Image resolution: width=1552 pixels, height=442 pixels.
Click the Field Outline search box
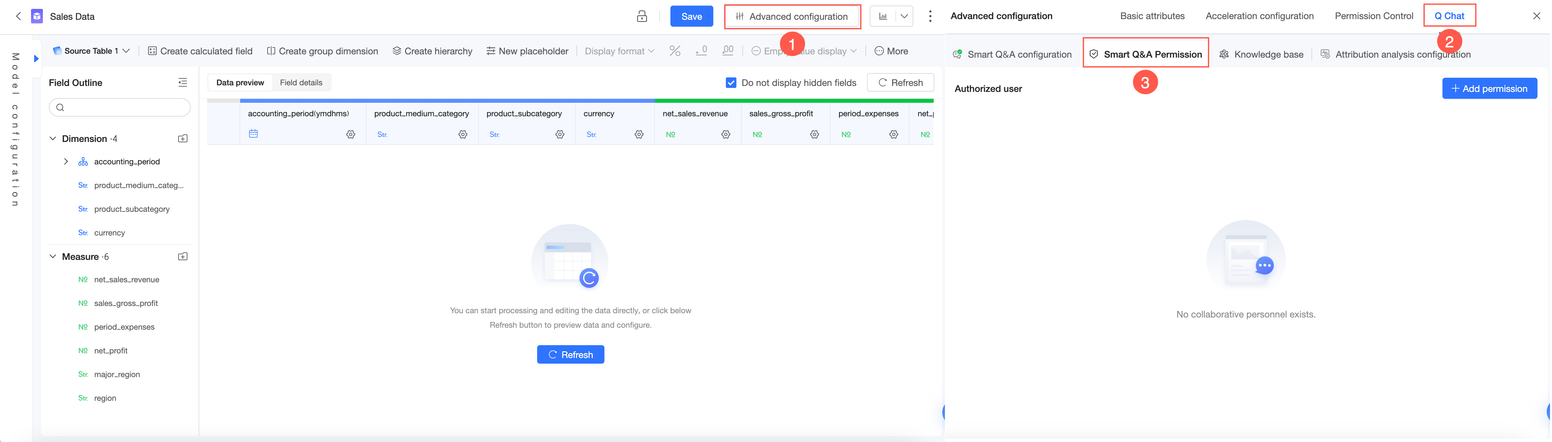pyautogui.click(x=119, y=108)
